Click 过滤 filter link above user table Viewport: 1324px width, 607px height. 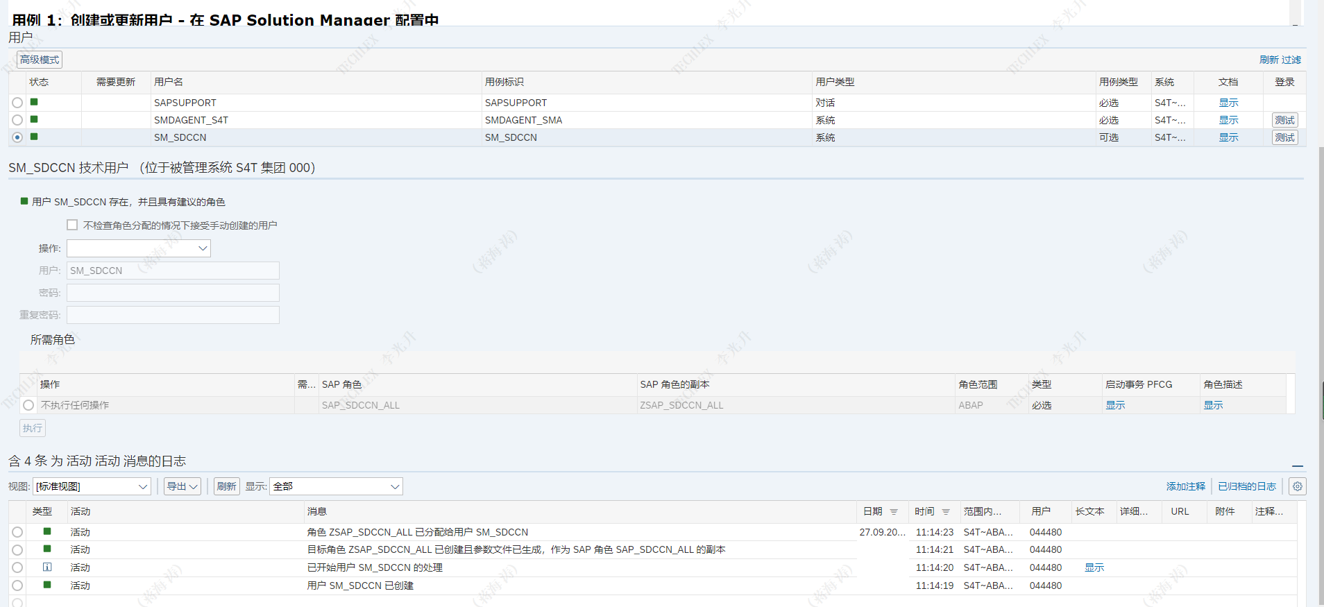1291,60
